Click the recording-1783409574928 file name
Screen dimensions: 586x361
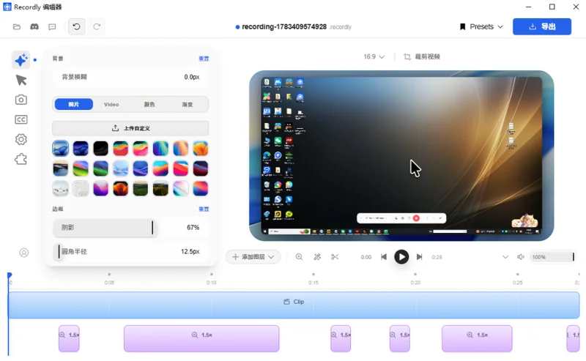pos(284,27)
